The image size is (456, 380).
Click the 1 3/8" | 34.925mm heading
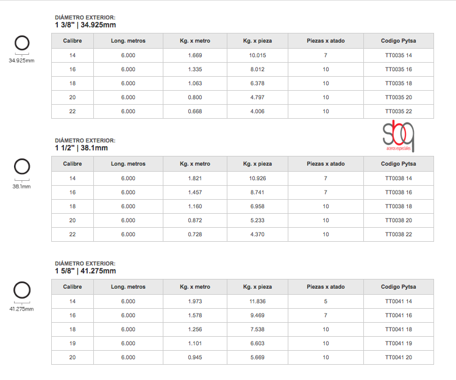pyautogui.click(x=85, y=25)
